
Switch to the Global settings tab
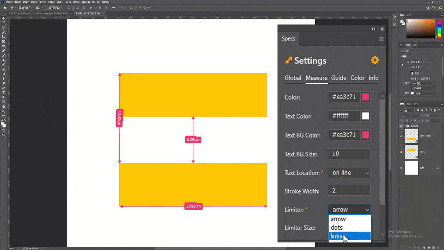[x=293, y=78]
